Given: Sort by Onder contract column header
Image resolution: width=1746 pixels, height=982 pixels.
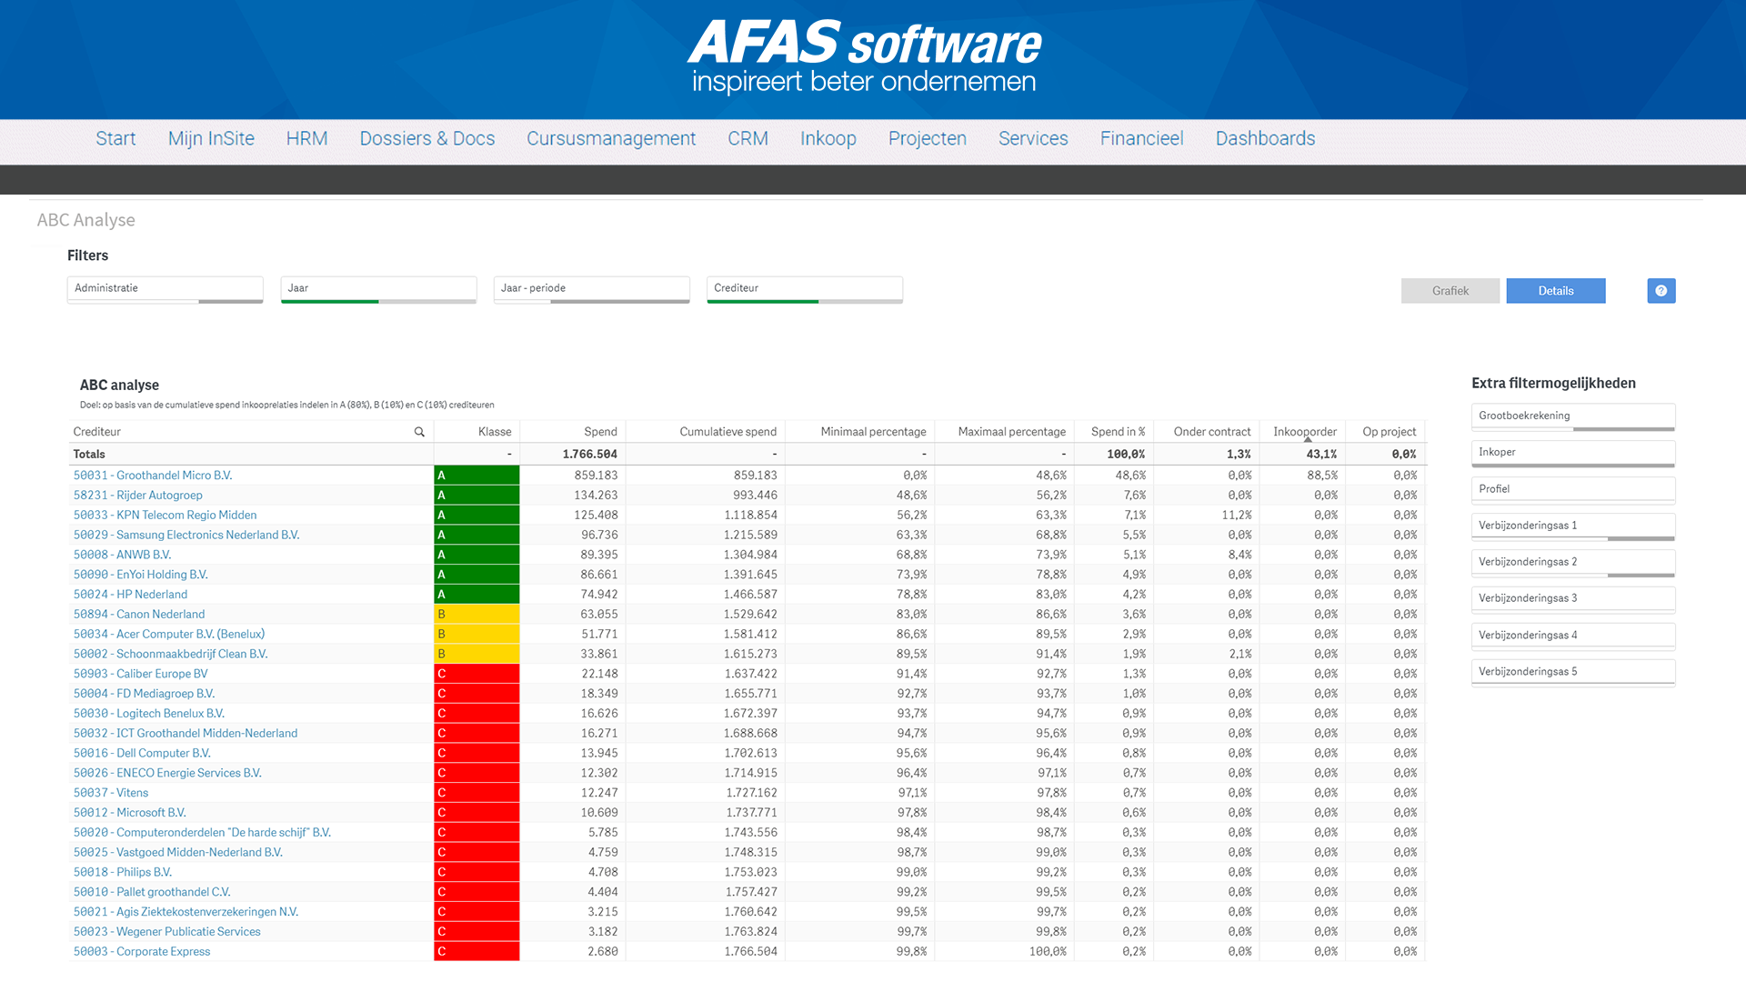Looking at the screenshot, I should coord(1211,432).
